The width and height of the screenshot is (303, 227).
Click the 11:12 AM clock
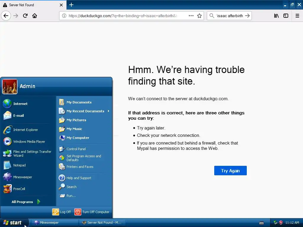pyautogui.click(x=292, y=223)
